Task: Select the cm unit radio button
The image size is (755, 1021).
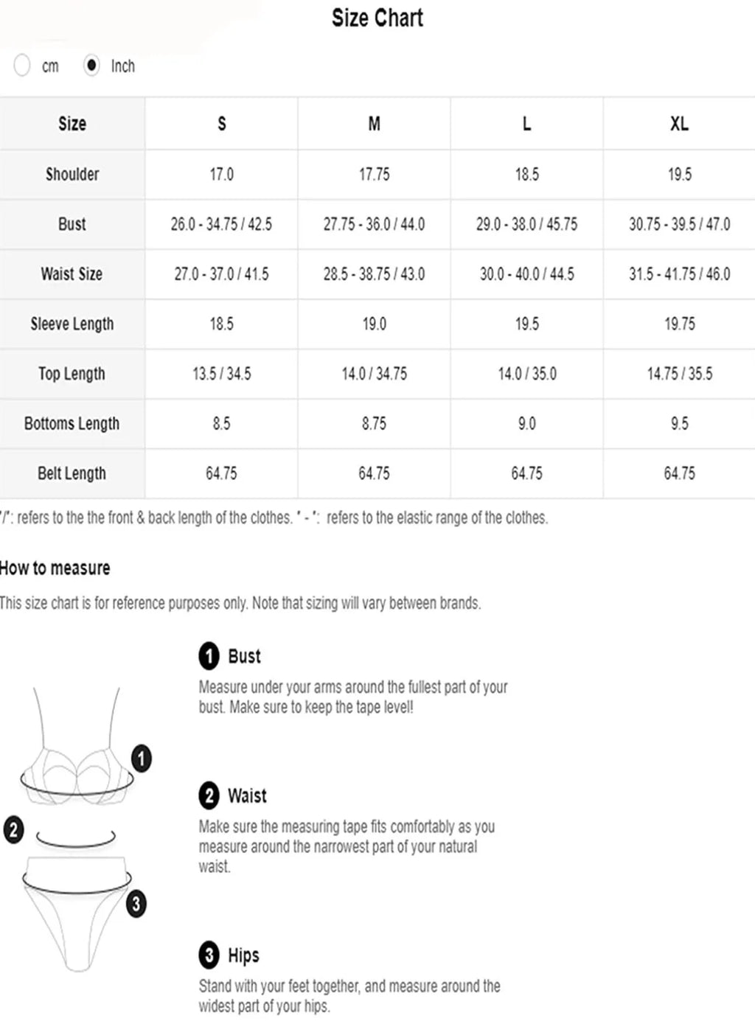Action: [x=22, y=66]
